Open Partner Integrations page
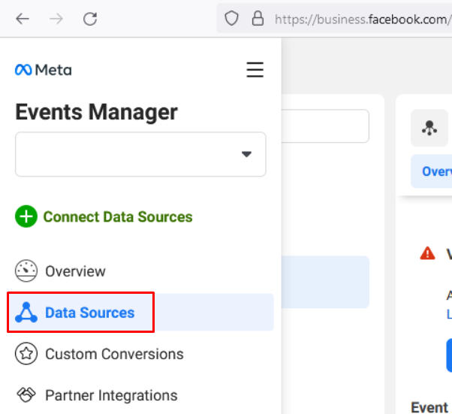This screenshot has width=452, height=414. click(111, 395)
